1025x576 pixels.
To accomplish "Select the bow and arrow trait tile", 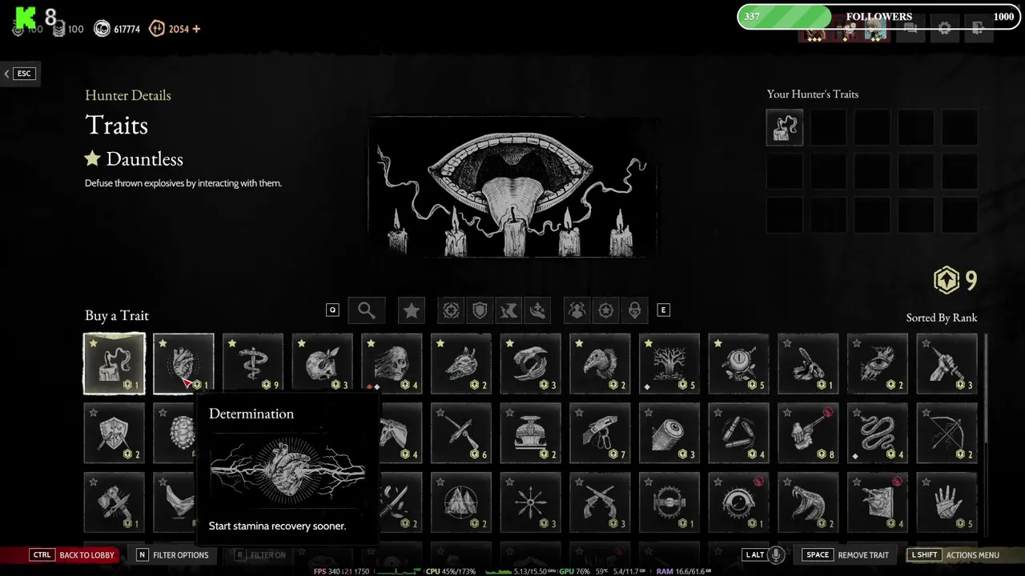I will pos(947,433).
